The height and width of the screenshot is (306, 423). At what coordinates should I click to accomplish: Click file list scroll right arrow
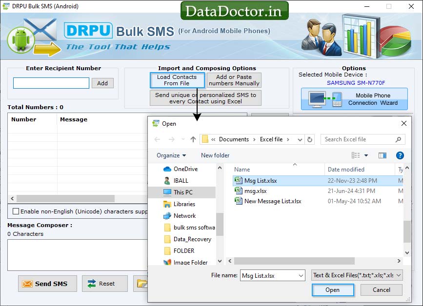(x=399, y=261)
